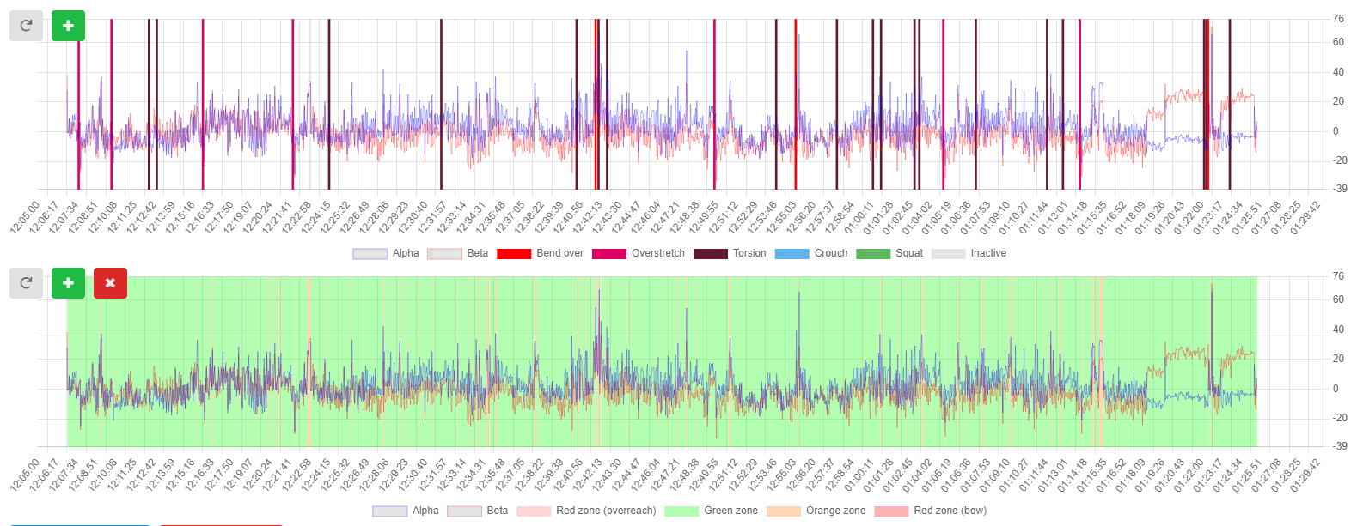Click the 'Red zone (overreach)' legend label
Image resolution: width=1363 pixels, height=526 pixels.
(606, 511)
